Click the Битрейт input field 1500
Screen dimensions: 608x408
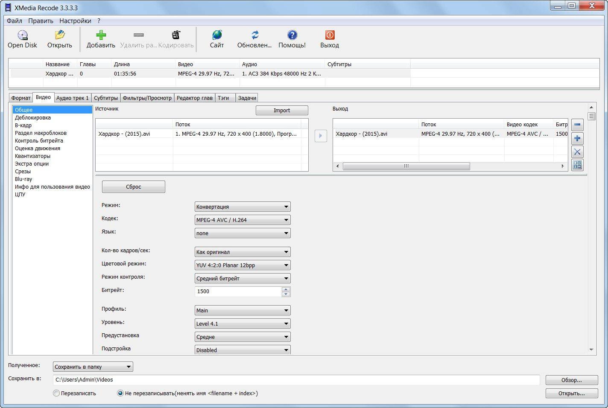[x=238, y=291]
